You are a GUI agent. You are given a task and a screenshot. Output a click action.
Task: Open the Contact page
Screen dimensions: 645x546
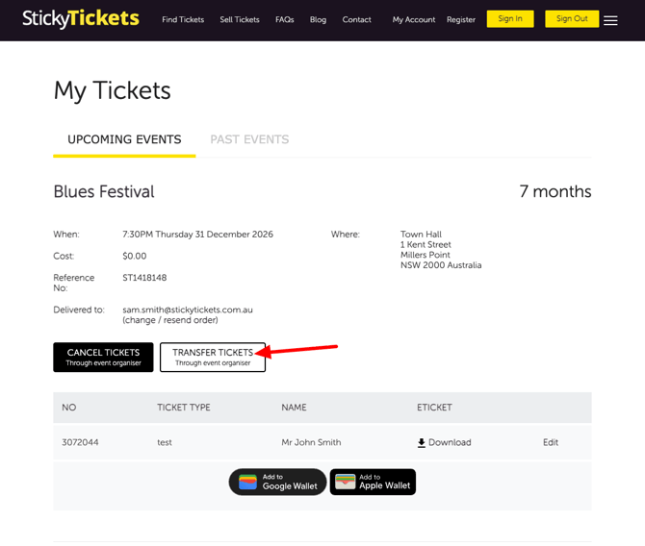click(356, 20)
